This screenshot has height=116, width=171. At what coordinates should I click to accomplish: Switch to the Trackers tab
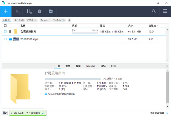(x=90, y=66)
